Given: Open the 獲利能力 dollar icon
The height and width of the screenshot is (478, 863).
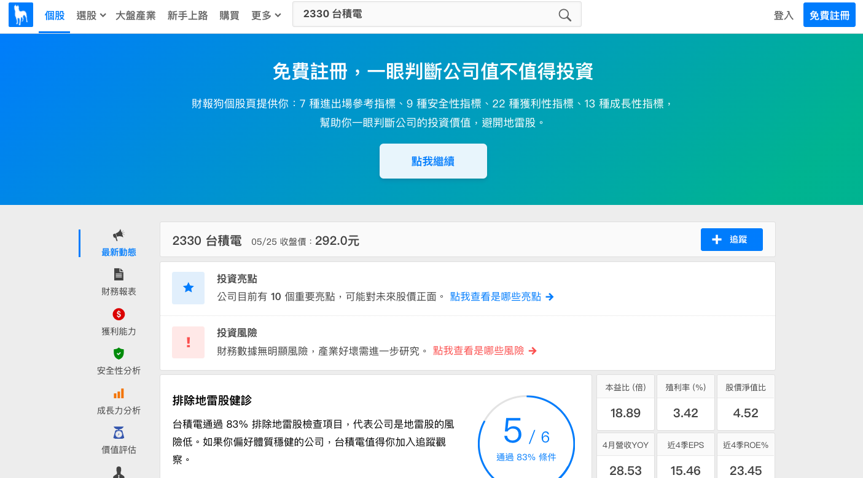Looking at the screenshot, I should tap(119, 314).
